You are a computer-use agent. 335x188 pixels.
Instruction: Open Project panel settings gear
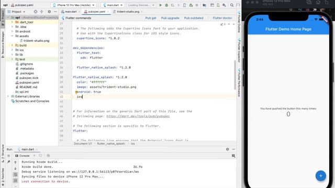click(49, 11)
